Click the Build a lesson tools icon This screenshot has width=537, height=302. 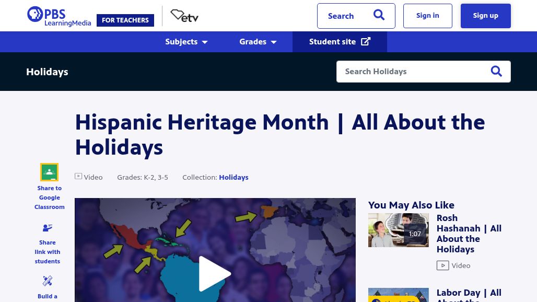[x=47, y=281]
